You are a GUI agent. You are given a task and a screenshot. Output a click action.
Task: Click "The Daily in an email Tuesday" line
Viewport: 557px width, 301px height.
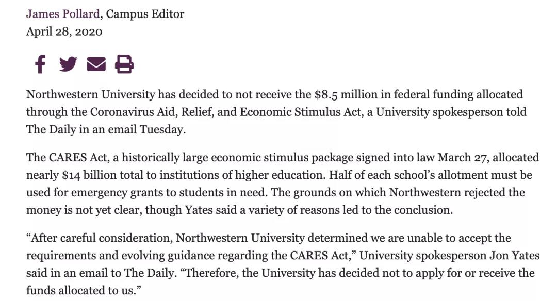point(106,129)
